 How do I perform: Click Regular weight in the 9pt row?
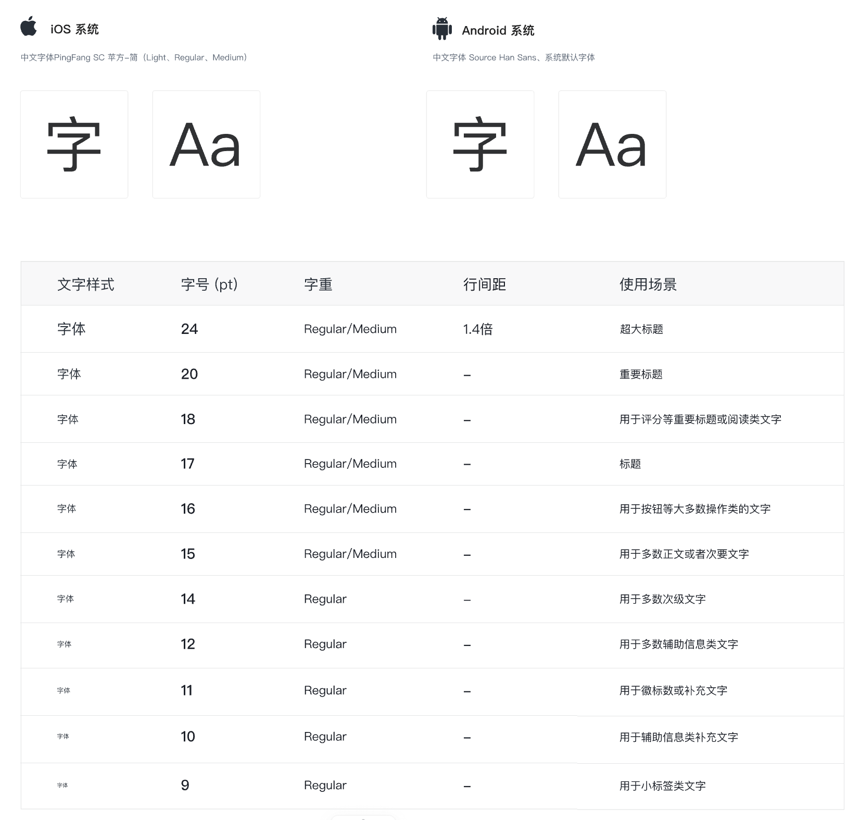pyautogui.click(x=325, y=786)
